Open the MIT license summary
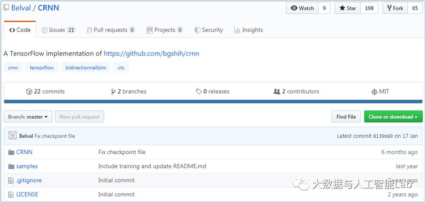The width and height of the screenshot is (426, 203). coord(380,91)
